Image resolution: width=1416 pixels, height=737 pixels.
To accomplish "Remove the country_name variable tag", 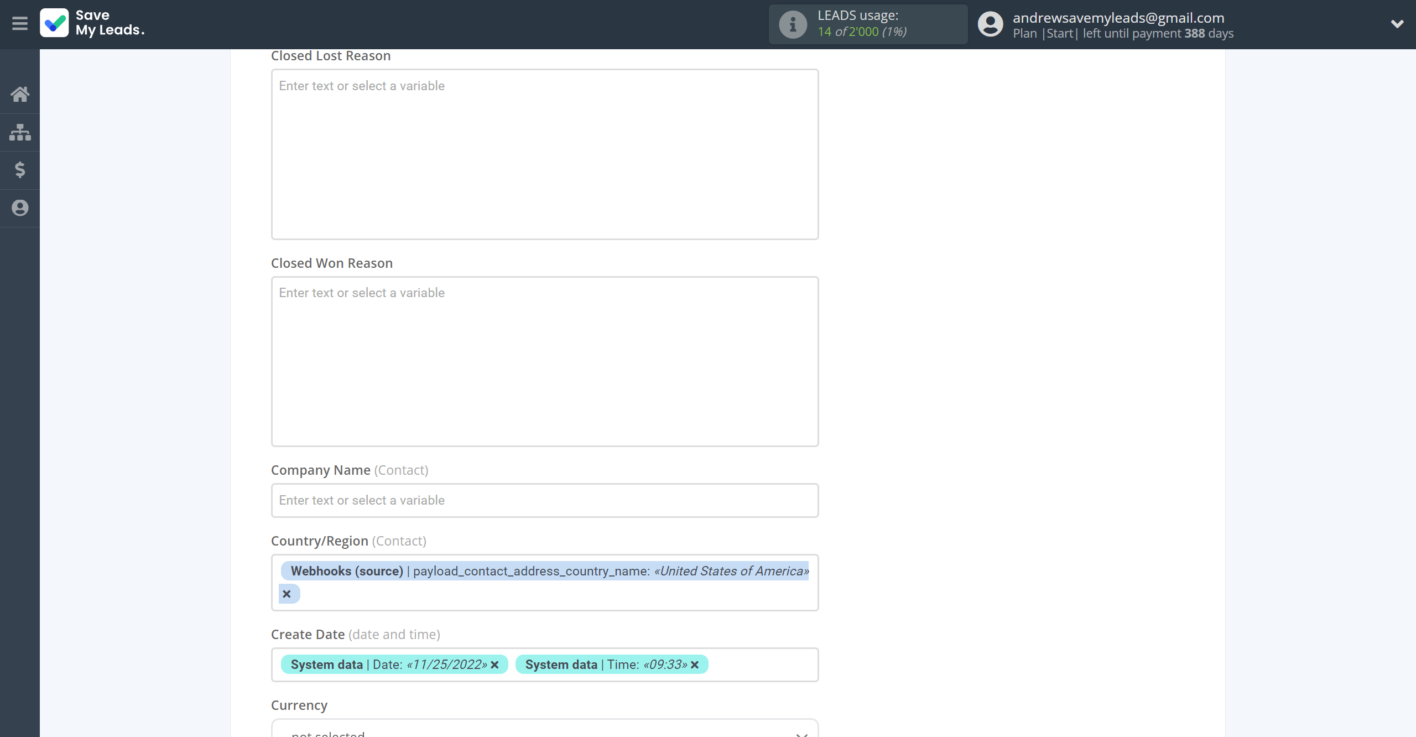I will tap(287, 594).
